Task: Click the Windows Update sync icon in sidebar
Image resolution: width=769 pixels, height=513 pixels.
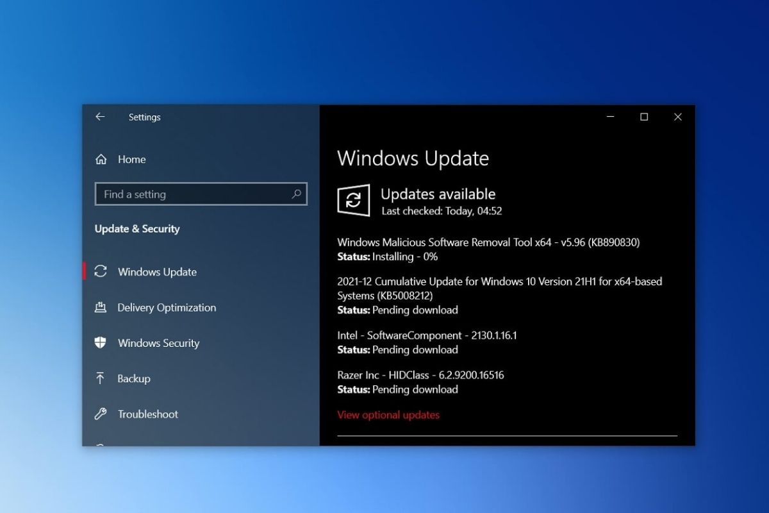Action: (101, 271)
